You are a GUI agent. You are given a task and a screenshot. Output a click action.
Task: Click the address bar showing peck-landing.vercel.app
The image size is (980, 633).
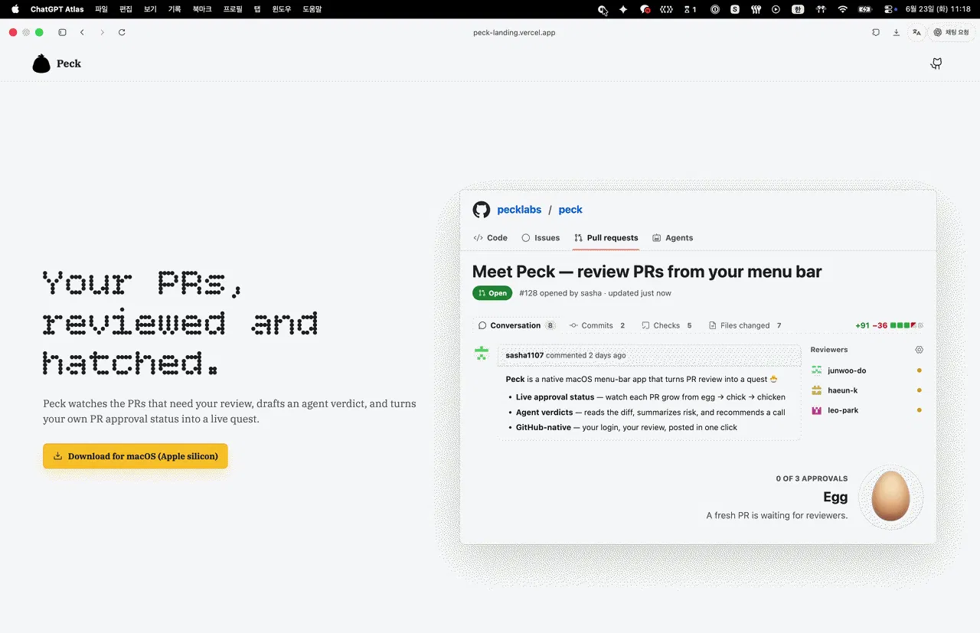pos(514,32)
